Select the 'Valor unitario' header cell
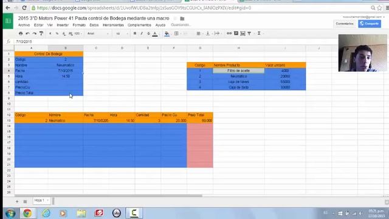 [x=285, y=65]
